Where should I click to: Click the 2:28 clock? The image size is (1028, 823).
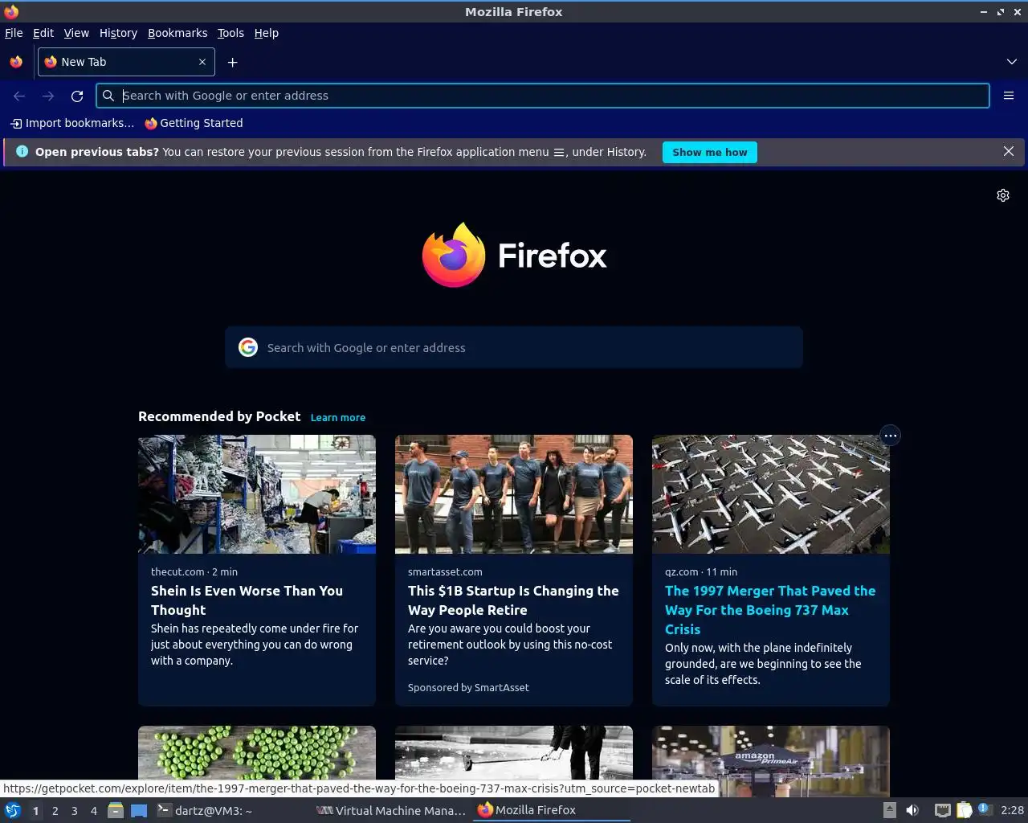(1012, 810)
